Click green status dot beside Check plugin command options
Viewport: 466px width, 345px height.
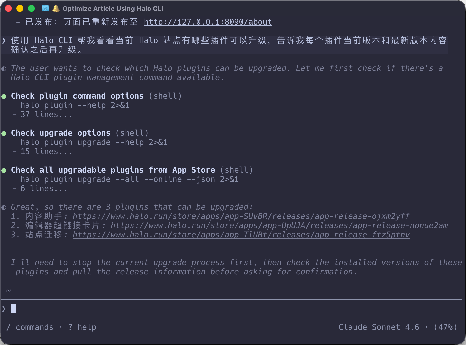pyautogui.click(x=4, y=96)
